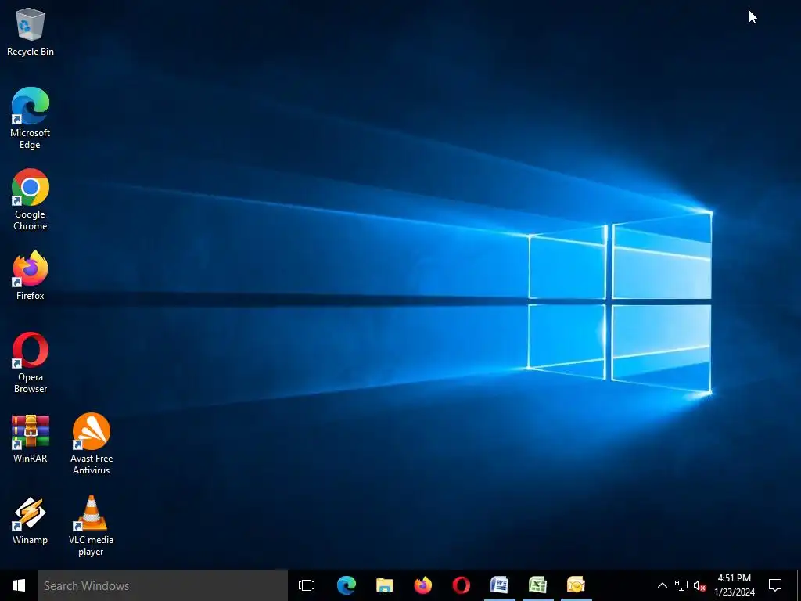Screen dimensions: 801x601
Task: Select the Google Chrome desktop shortcut
Action: pyautogui.click(x=31, y=200)
